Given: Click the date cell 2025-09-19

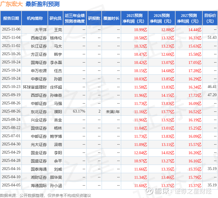Looking at the screenshot, I should tap(11, 95).
